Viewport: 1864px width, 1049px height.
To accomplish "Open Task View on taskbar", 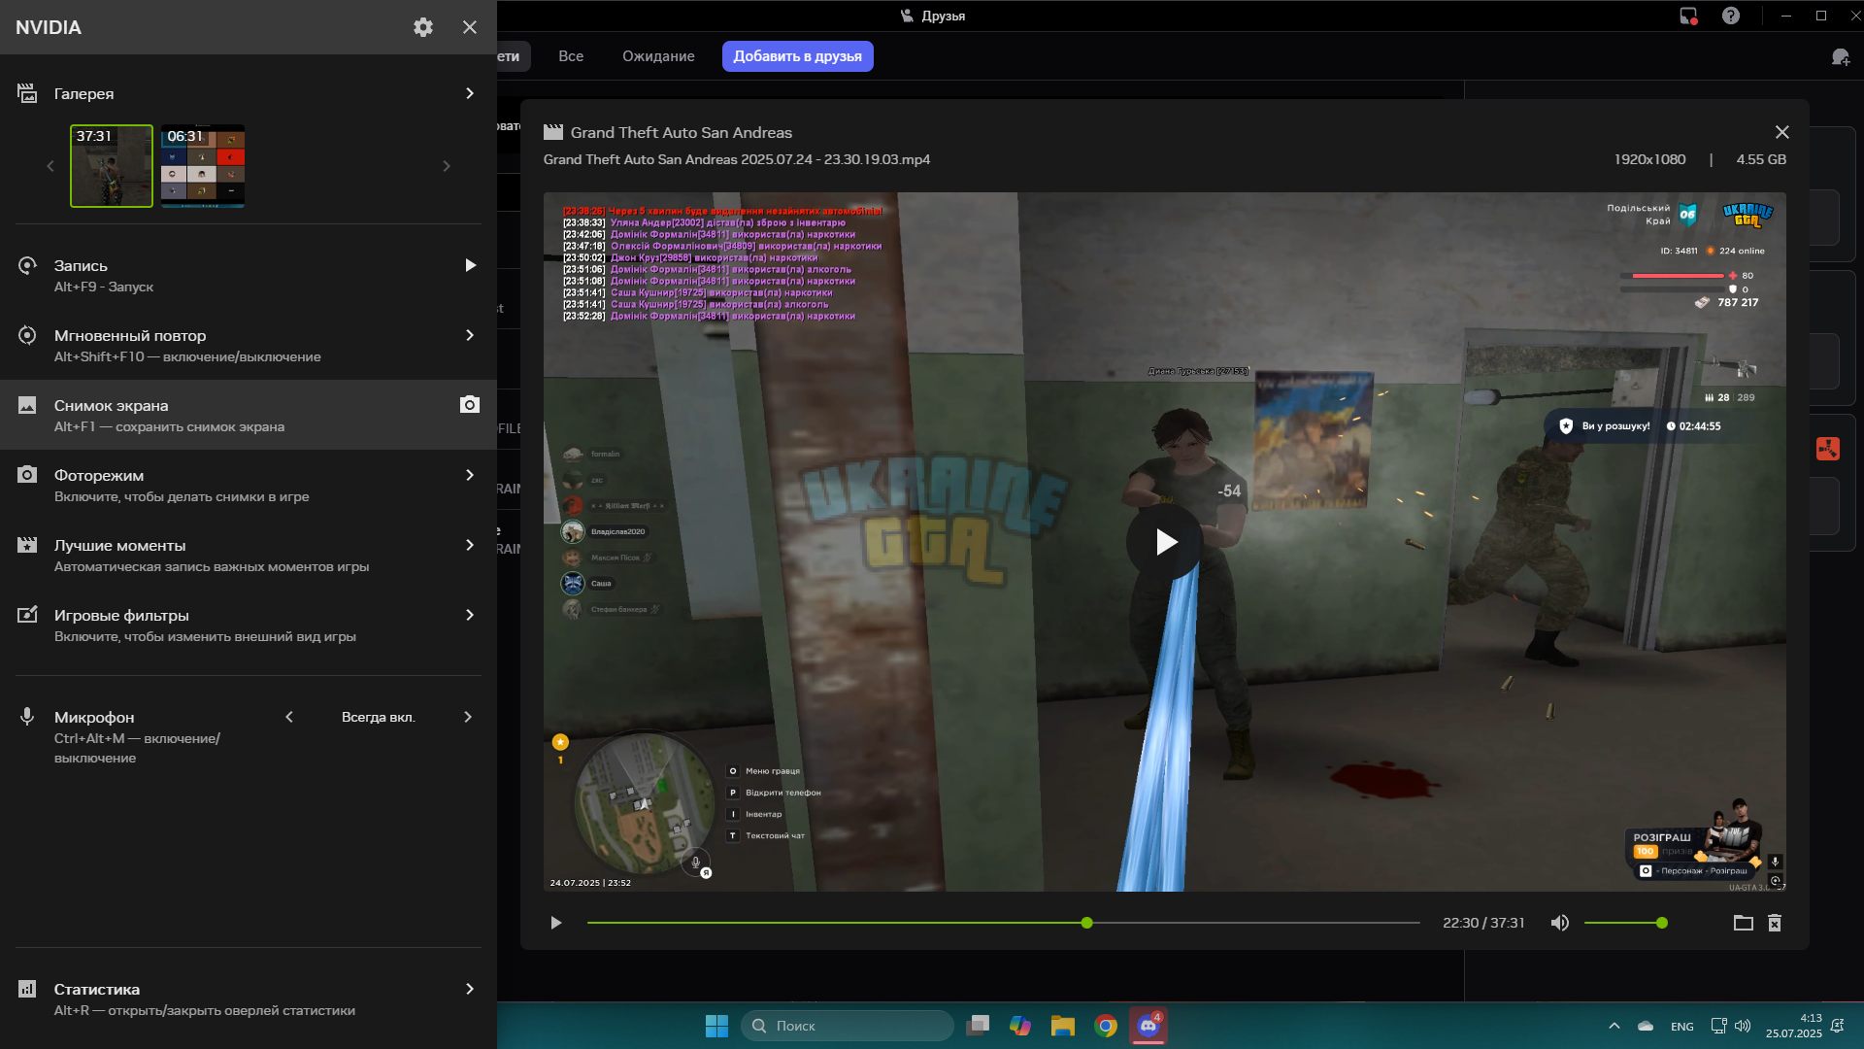I will point(978,1026).
